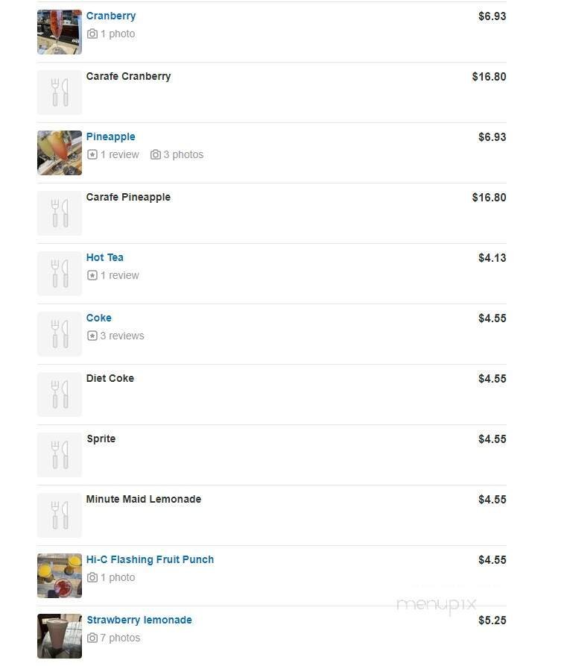Click the review star icon under Hot Tea
570x666 pixels.
coord(92,275)
